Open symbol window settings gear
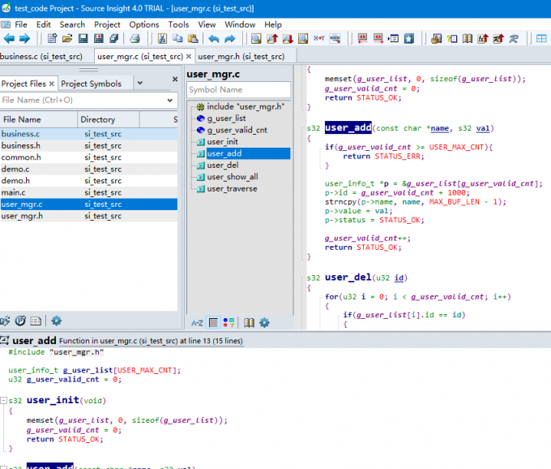The image size is (551, 469). 264,323
